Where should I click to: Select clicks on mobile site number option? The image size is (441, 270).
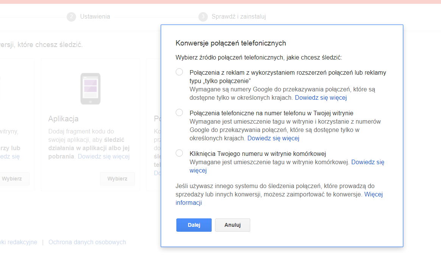(179, 153)
